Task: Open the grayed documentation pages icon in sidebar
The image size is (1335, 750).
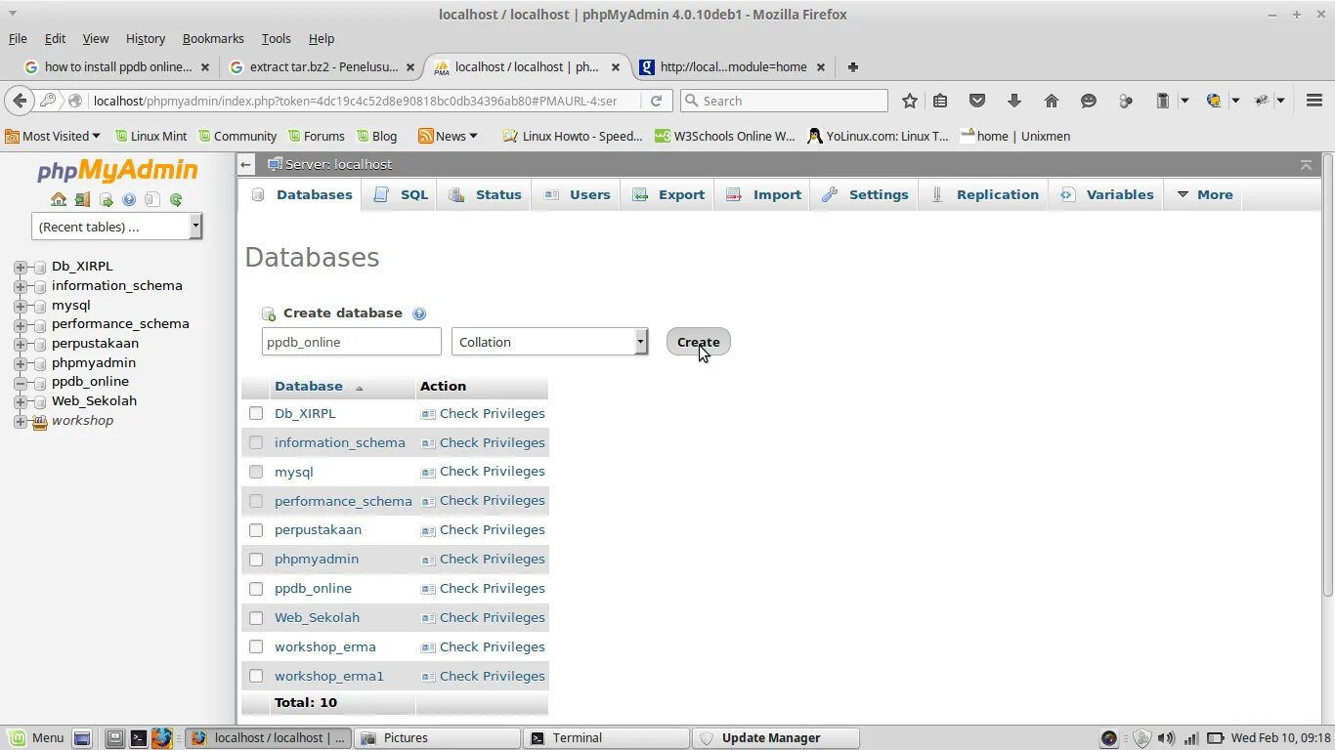Action: click(152, 199)
